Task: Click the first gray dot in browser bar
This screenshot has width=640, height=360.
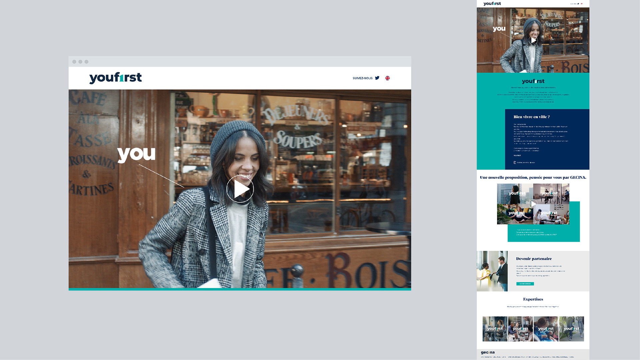Action: point(74,62)
